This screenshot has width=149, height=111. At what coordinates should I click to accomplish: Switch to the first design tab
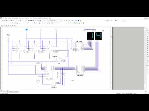[3, 91]
